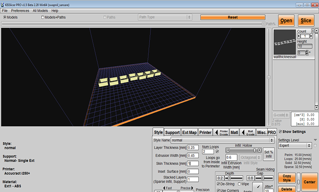Viewport: 319px width, 192px height.
Task: Toggle the Use Corners checkbox
Action: tap(218, 190)
